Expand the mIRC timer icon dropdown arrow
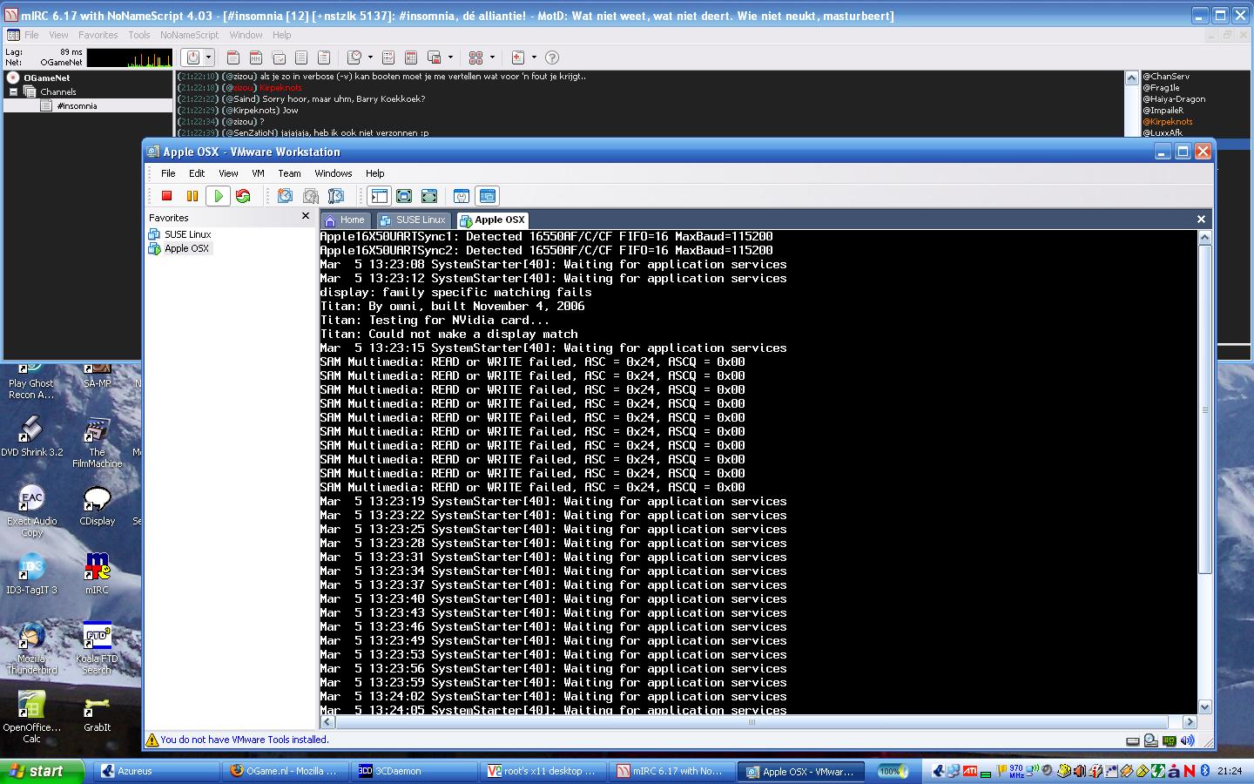1254x784 pixels. click(370, 57)
